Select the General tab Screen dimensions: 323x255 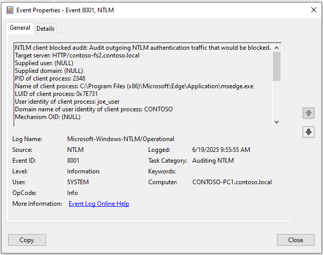pyautogui.click(x=21, y=28)
